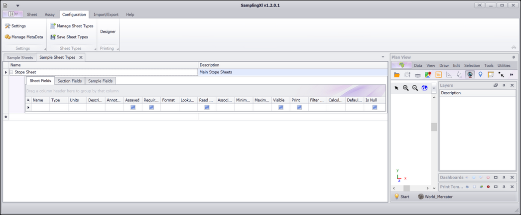Toggle the Is Null checkbox in the new row

(x=374, y=107)
